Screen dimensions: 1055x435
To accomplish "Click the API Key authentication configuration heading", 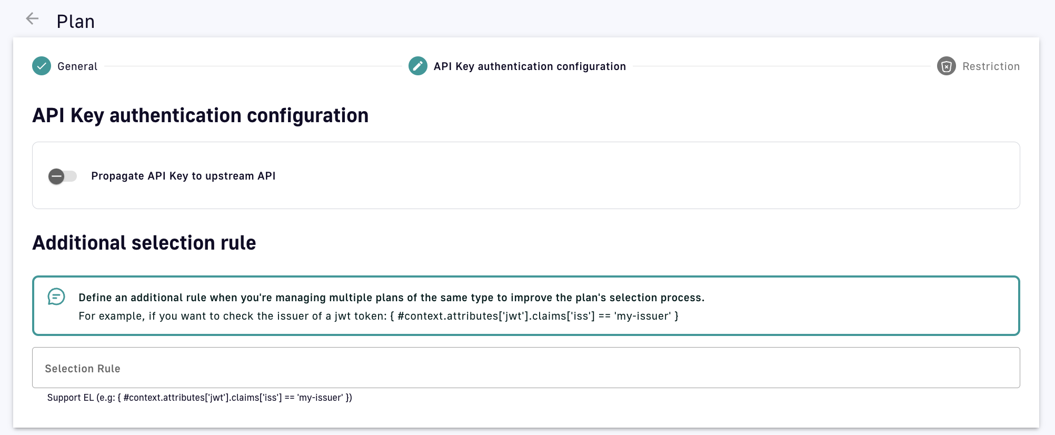I will (x=201, y=115).
